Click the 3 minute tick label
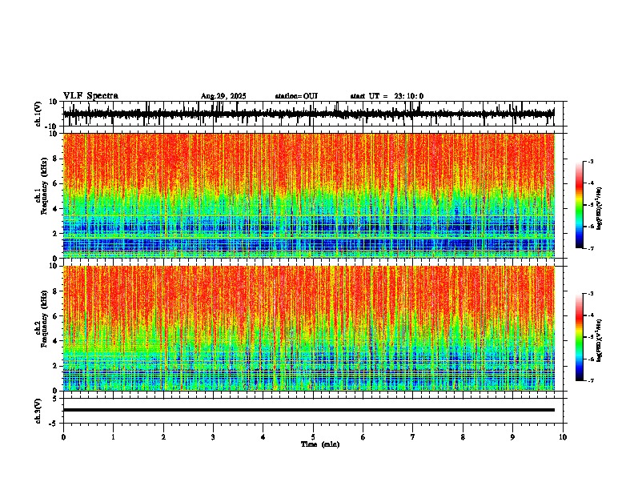Image resolution: width=634 pixels, height=490 pixels. [213, 437]
